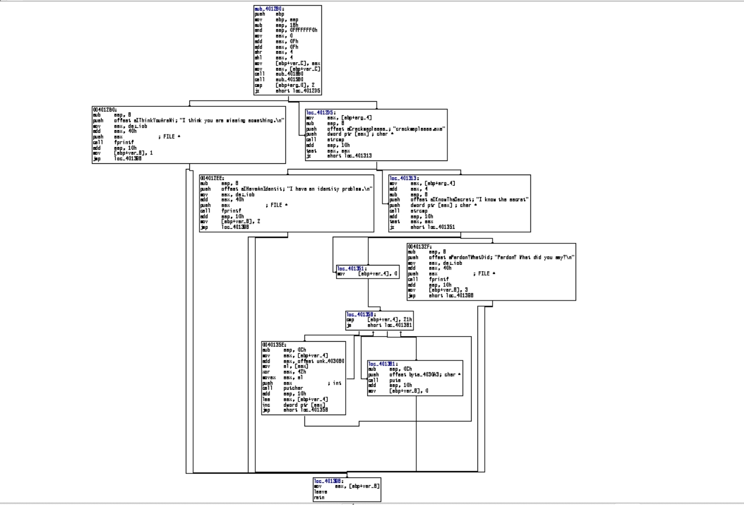Select the 'loc_401381:' block label

pyautogui.click(x=383, y=364)
